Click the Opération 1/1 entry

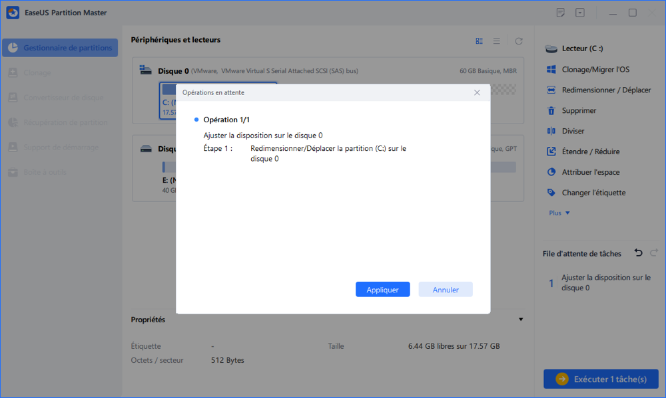[226, 120]
